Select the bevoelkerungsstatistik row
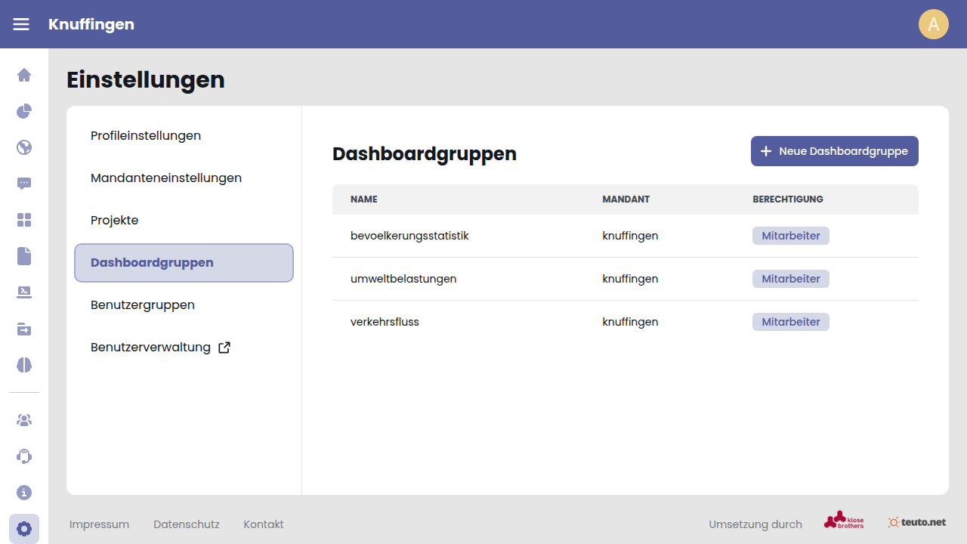The height and width of the screenshot is (544, 967). click(409, 236)
